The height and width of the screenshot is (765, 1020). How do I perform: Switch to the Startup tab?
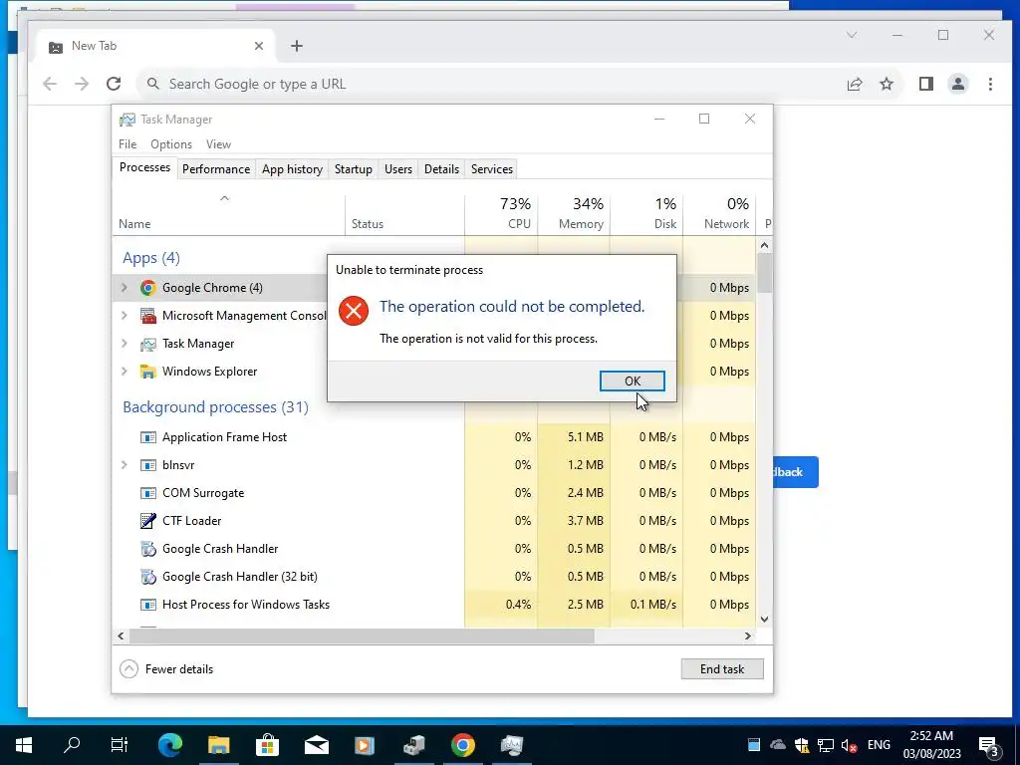[x=354, y=169]
